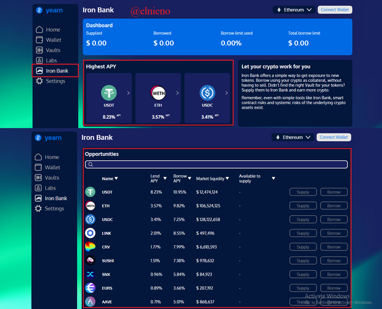
Task: Click Borrow in the USDT row
Action: click(334, 192)
